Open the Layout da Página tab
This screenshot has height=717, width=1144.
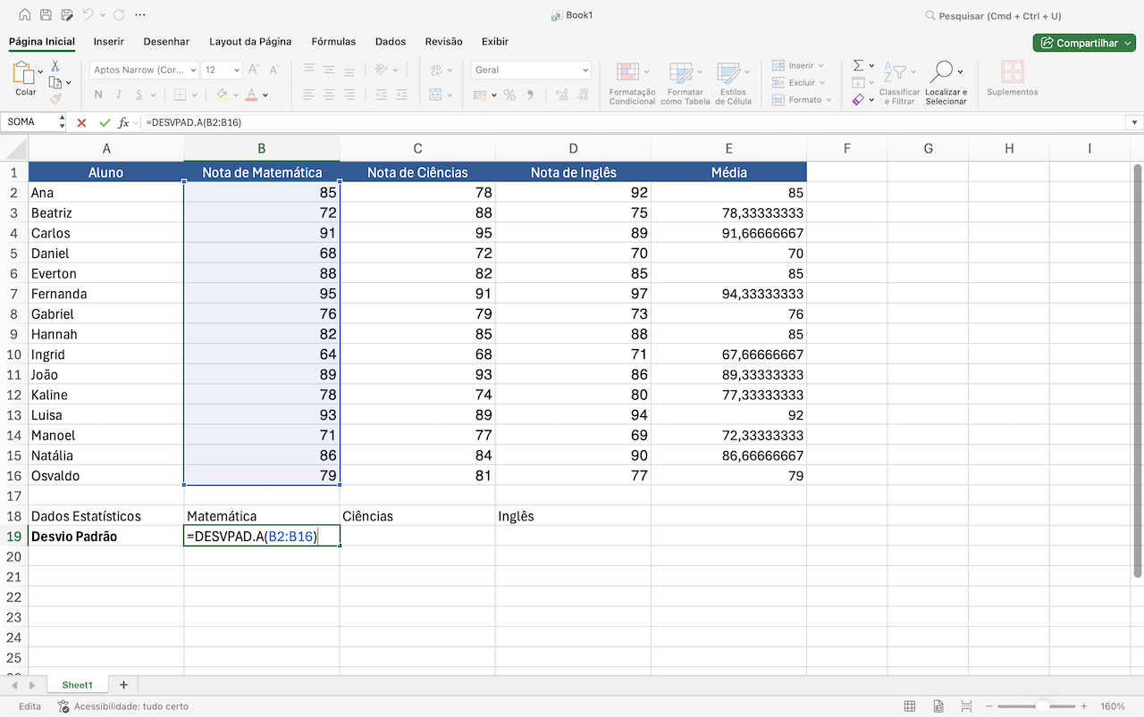coord(250,41)
